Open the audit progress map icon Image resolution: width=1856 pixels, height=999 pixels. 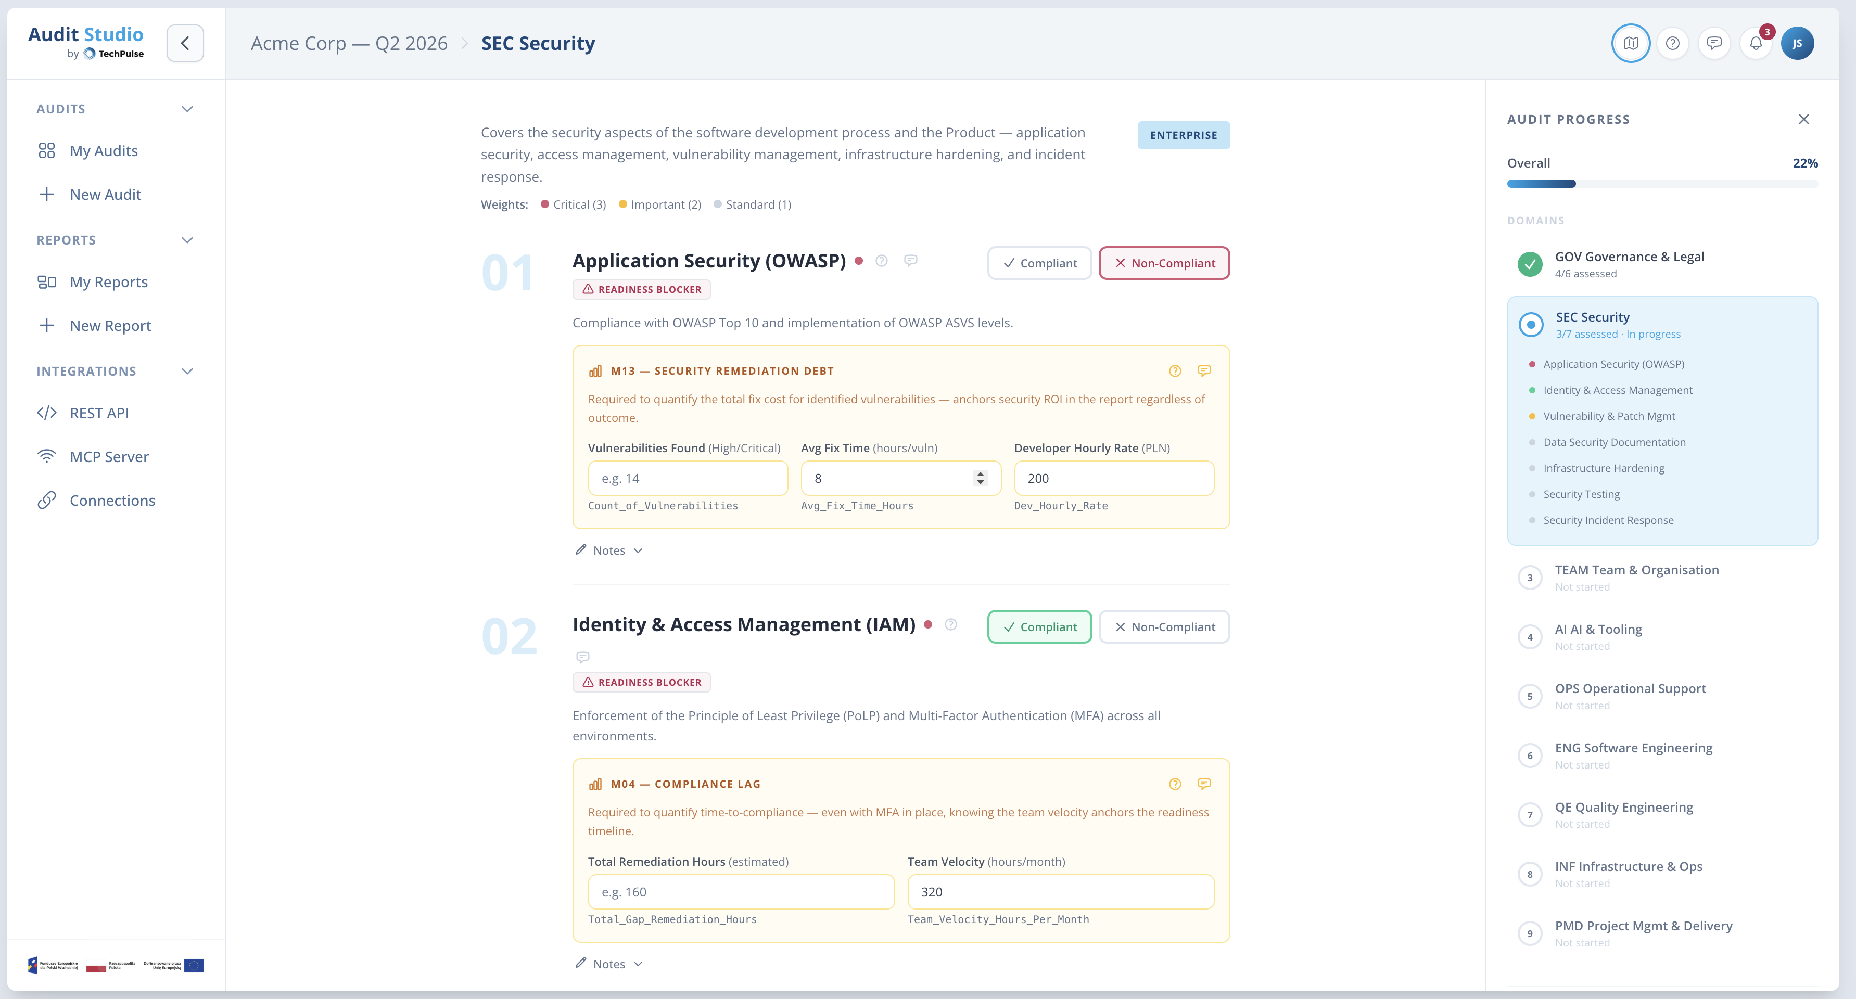(x=1631, y=43)
